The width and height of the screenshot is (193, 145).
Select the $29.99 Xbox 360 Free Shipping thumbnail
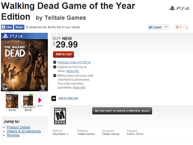(28, 101)
